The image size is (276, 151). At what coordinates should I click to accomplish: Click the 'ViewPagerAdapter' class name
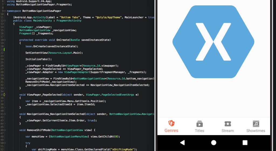tap(77, 72)
